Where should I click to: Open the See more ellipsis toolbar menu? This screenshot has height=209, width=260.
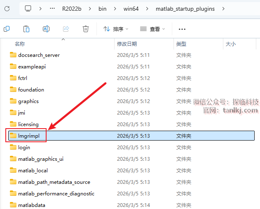(182, 29)
